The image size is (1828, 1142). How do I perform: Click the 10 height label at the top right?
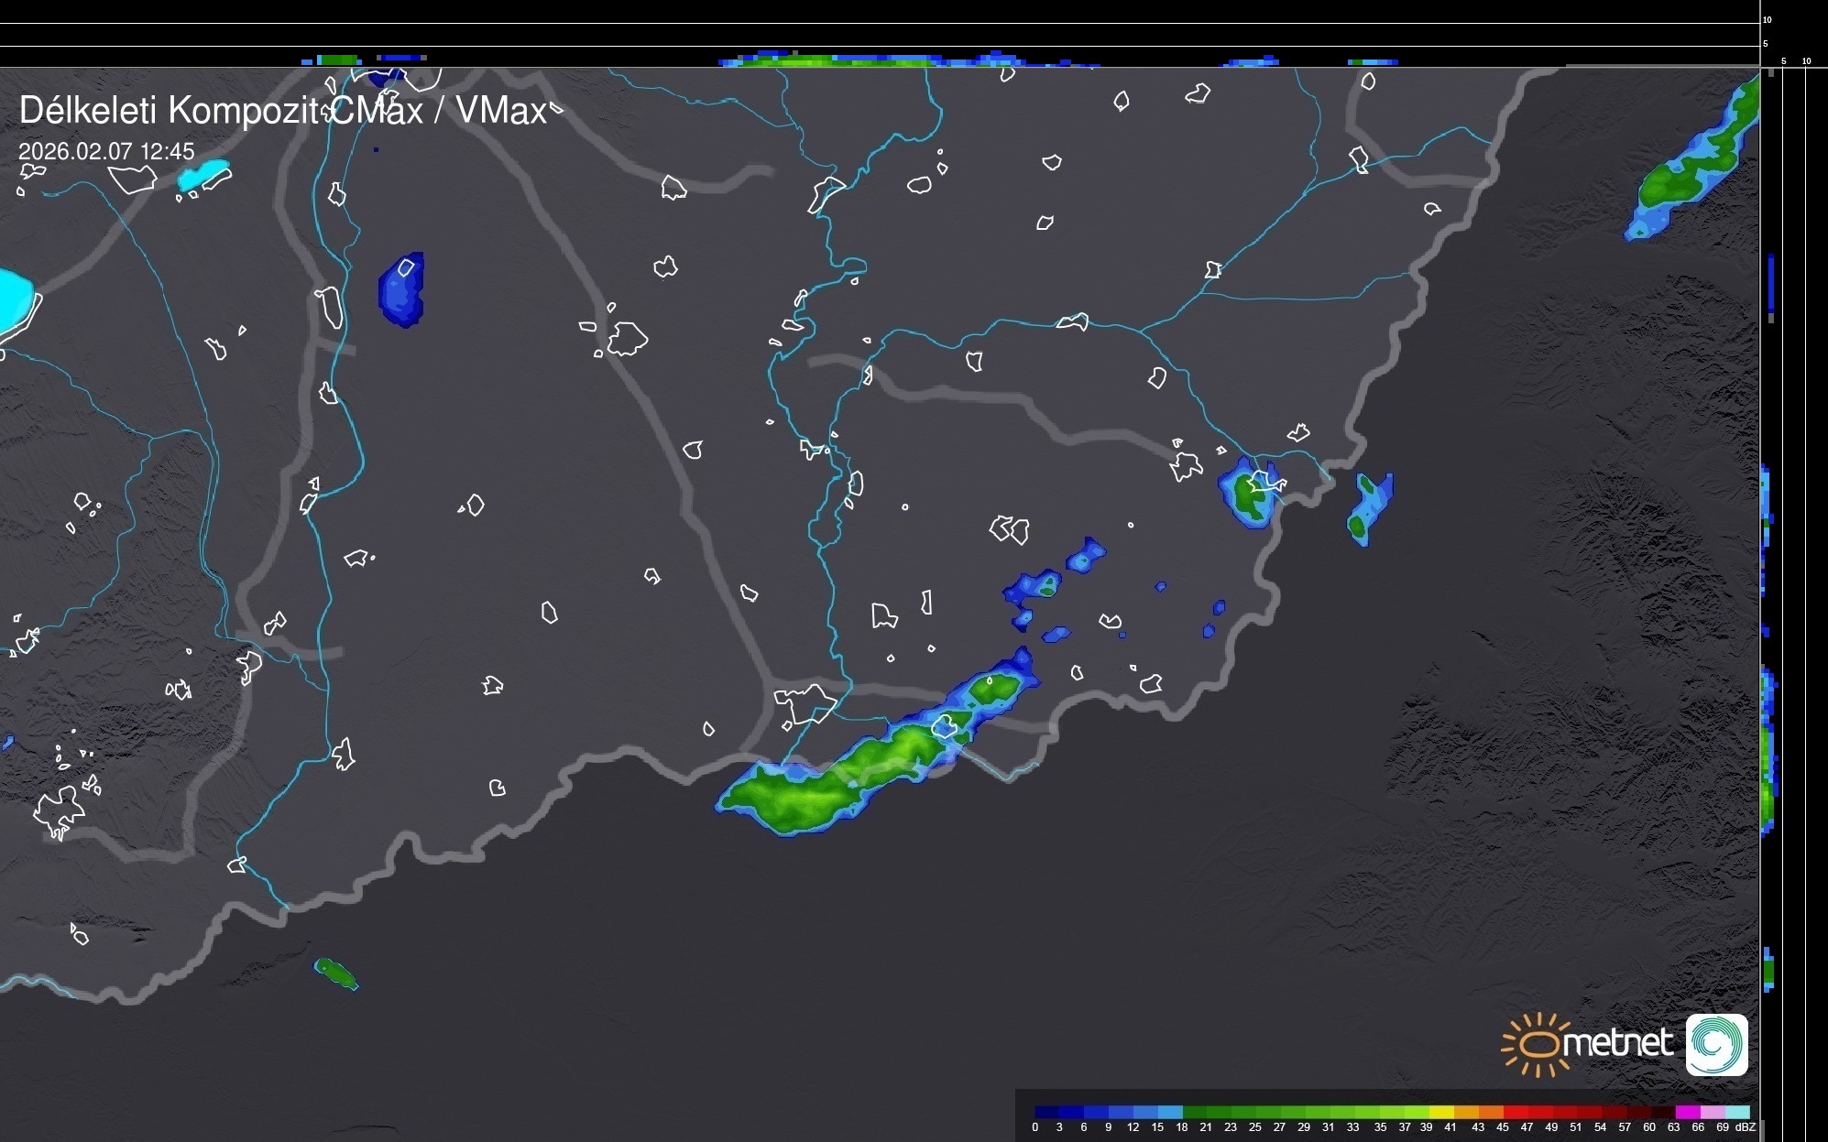click(x=1767, y=19)
